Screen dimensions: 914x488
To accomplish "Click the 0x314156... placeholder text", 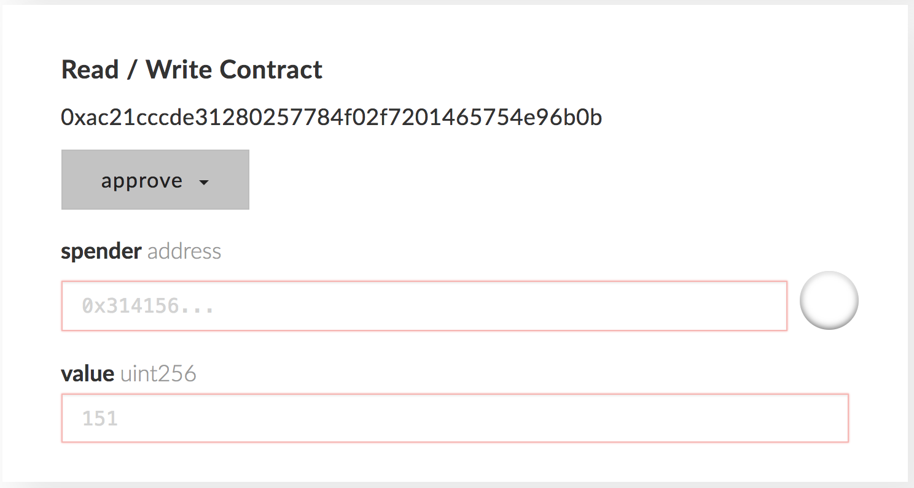I will (148, 306).
